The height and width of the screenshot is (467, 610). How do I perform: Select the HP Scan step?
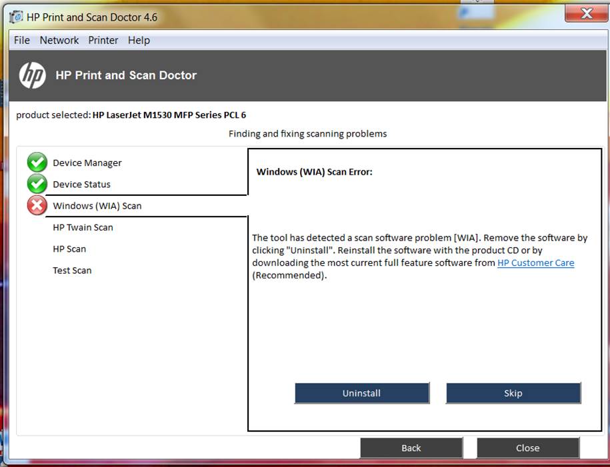(69, 249)
